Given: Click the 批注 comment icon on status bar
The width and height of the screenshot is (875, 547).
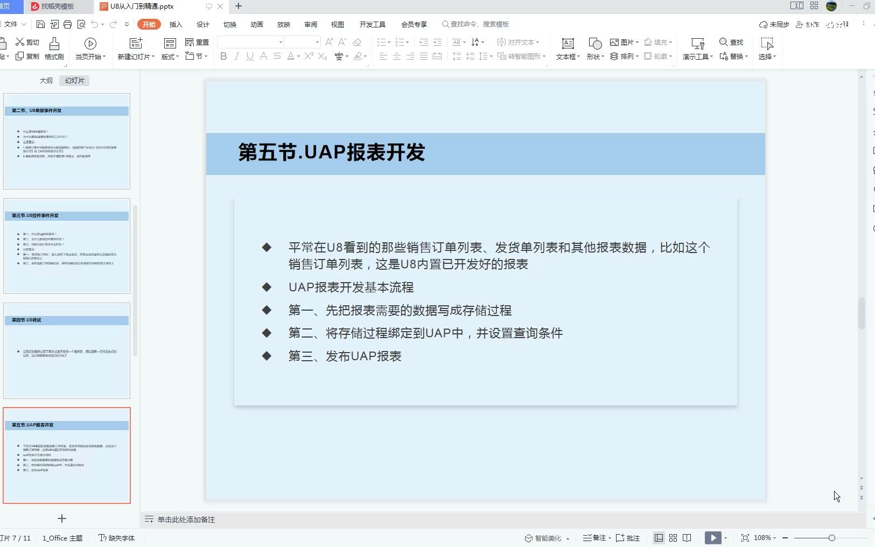Looking at the screenshot, I should 629,538.
